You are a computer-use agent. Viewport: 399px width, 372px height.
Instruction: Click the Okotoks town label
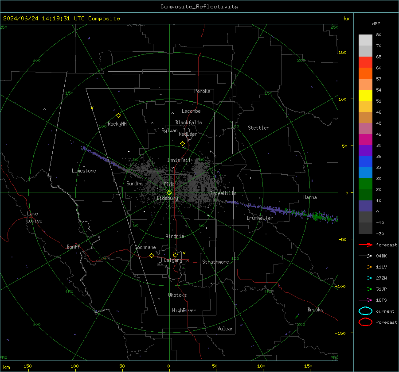coord(177,295)
